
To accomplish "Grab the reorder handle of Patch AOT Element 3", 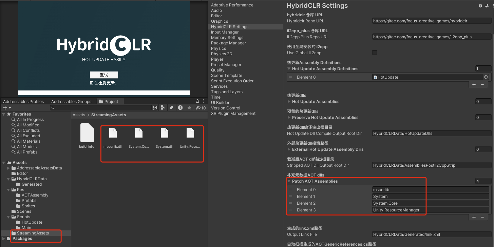I will pos(290,210).
